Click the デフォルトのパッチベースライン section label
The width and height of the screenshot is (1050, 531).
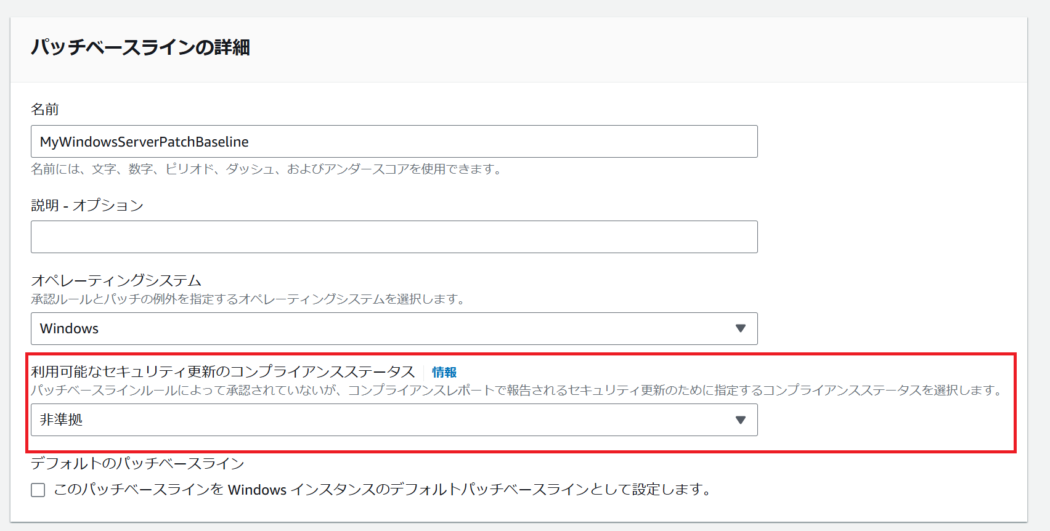pos(137,463)
